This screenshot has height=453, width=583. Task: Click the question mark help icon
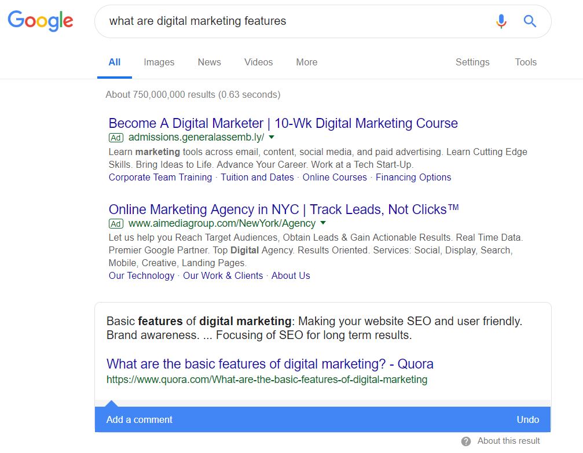466,441
